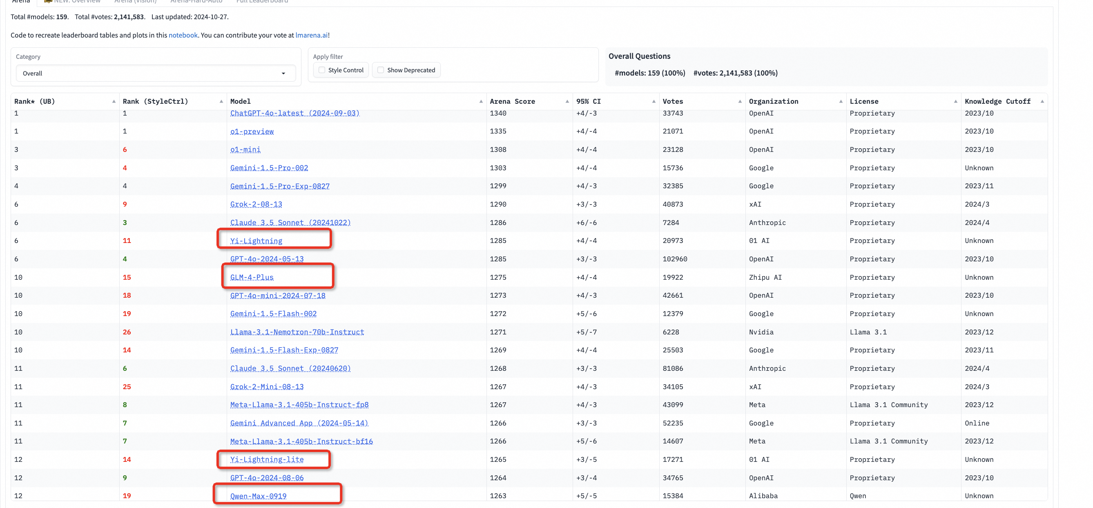
Task: Open the Gemini-1.5-Flash-Exp-0827 model link
Action: [x=284, y=350]
